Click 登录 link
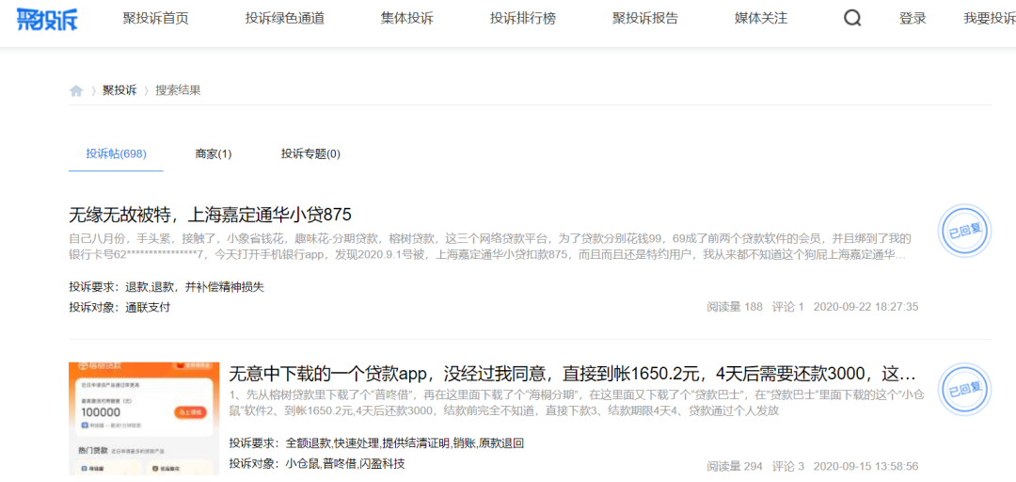 coord(913,18)
